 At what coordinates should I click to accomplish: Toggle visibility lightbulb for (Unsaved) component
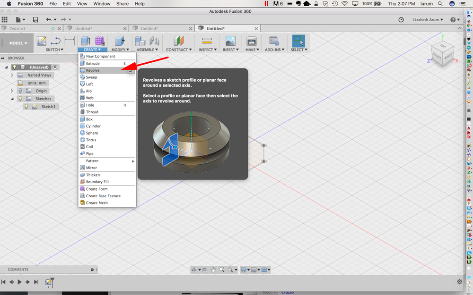14,67
